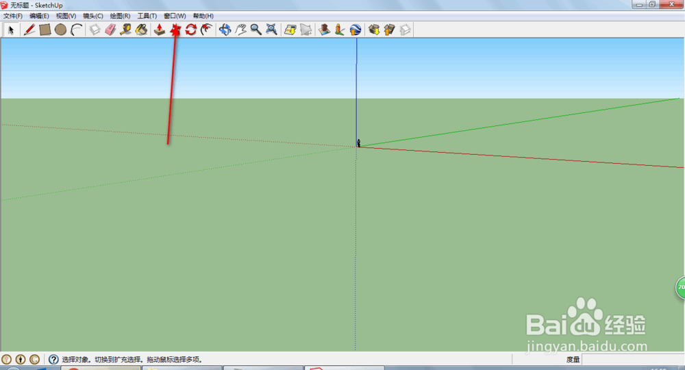Viewport: 685px width, 370px height.
Task: Open the 镜头(C) menu
Action: click(x=93, y=16)
